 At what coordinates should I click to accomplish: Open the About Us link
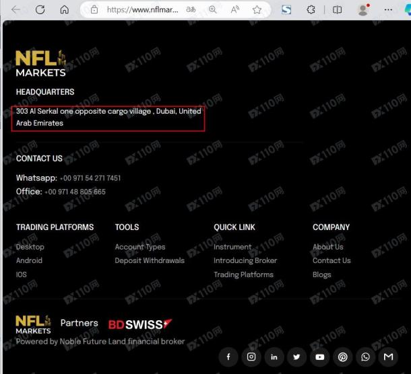(x=328, y=247)
